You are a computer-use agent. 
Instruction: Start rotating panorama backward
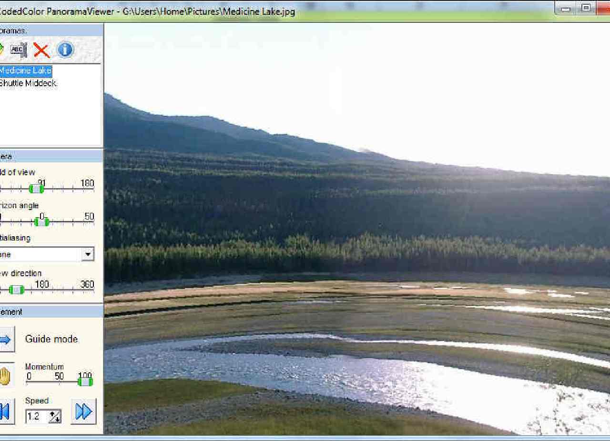pos(7,411)
